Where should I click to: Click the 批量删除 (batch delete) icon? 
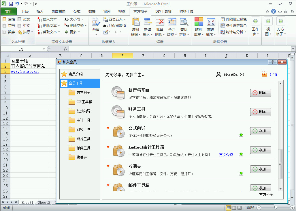[160, 22]
